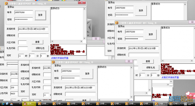195x106 pixels.
Task: Focus 密码 field in right-middle window
Action: 134,39
